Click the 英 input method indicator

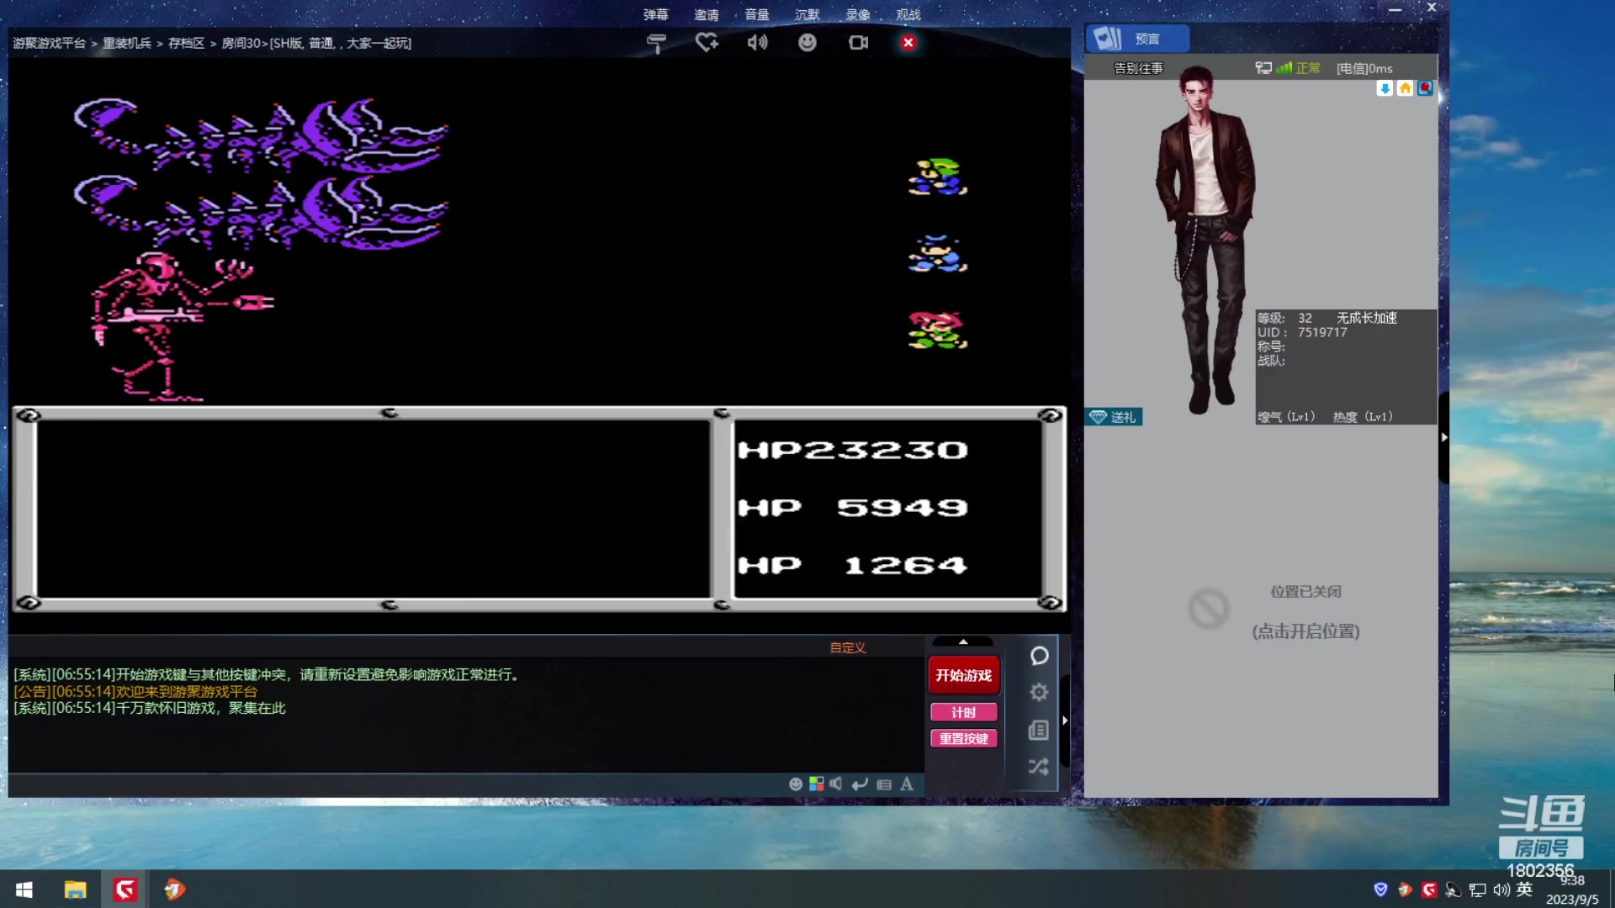coord(1524,890)
